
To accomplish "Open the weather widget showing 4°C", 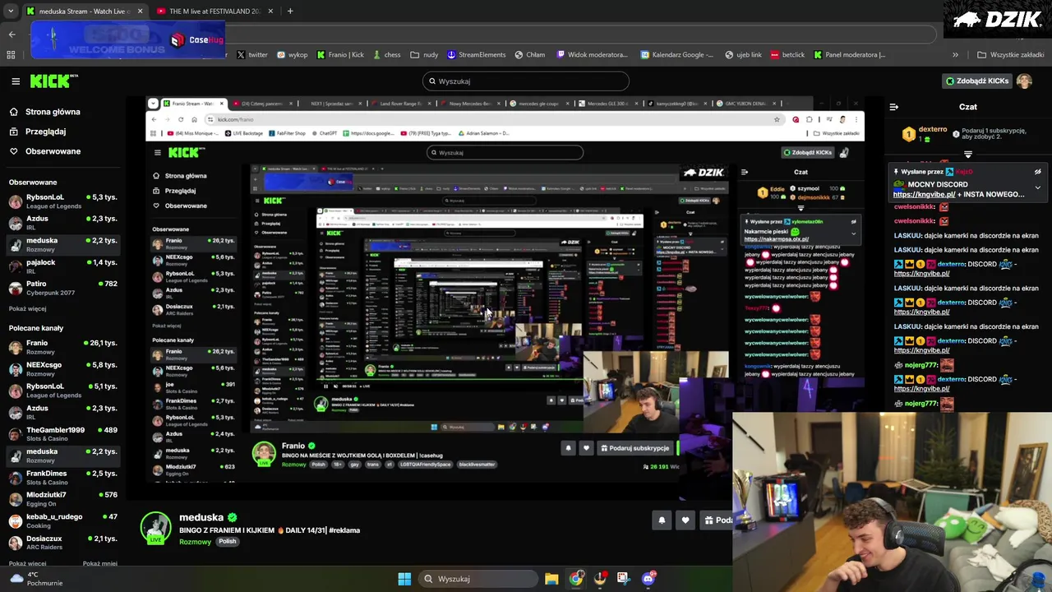I will 35,579.
